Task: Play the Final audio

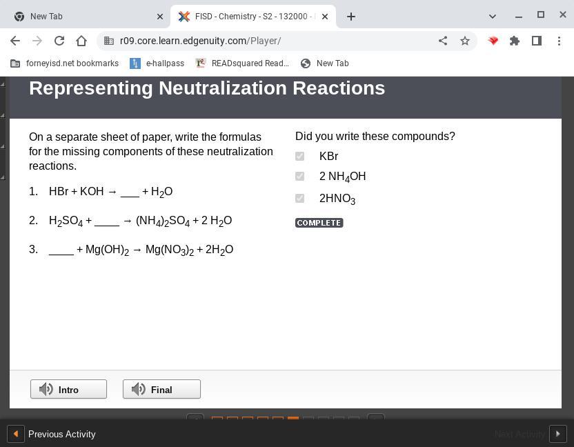Action: 161,389
